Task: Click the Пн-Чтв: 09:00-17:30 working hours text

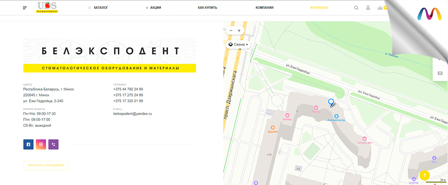Action: click(39, 114)
